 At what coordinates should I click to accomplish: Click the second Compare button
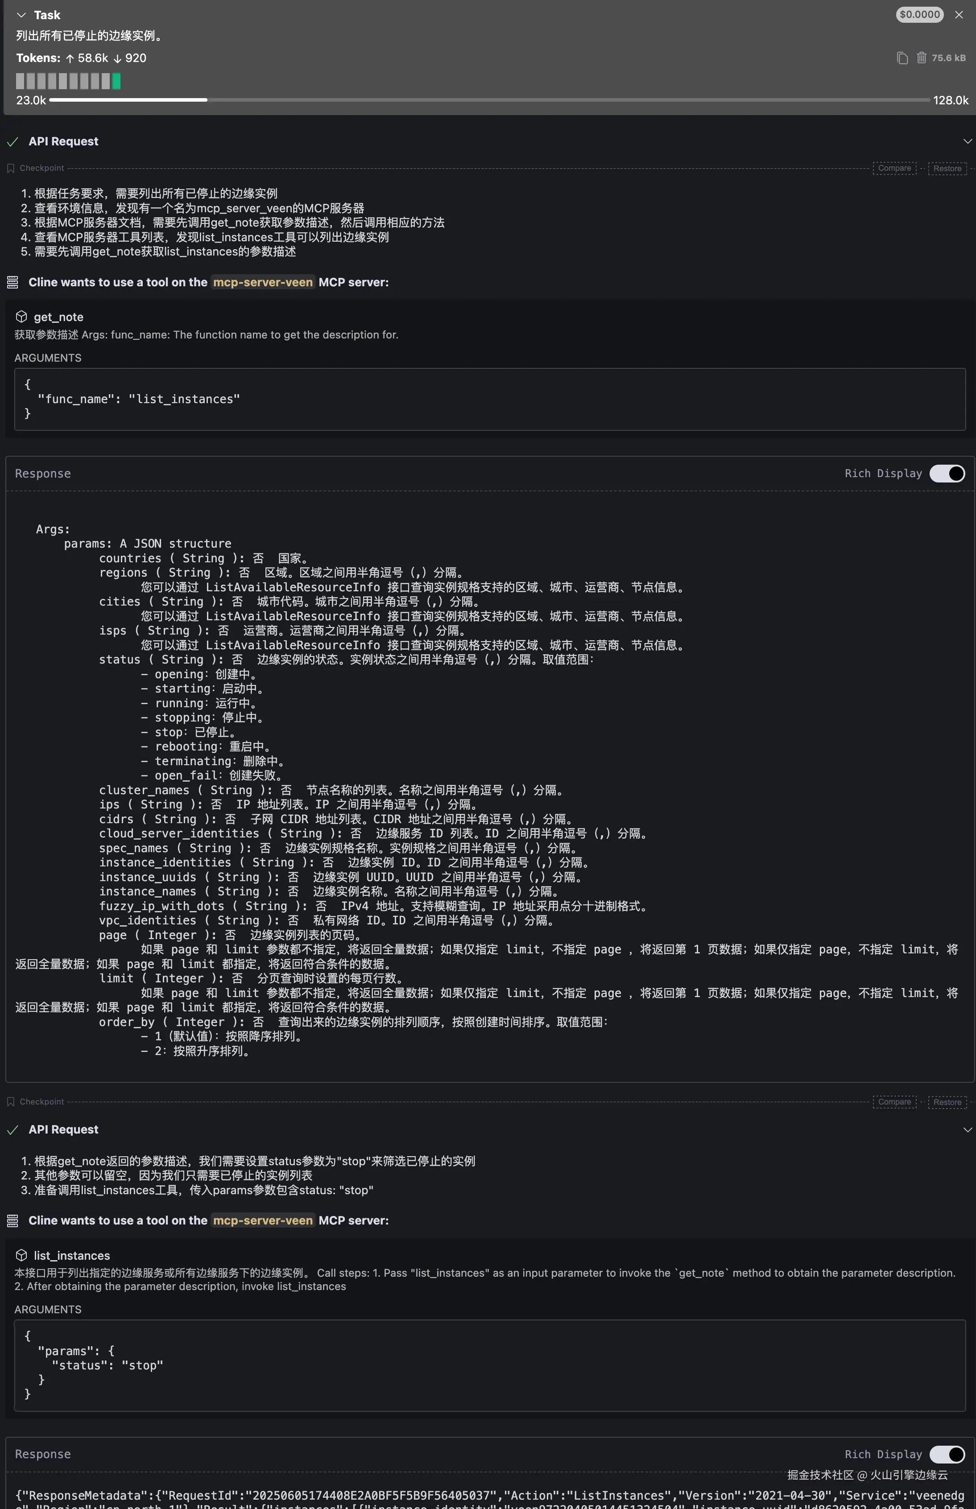tap(893, 1102)
